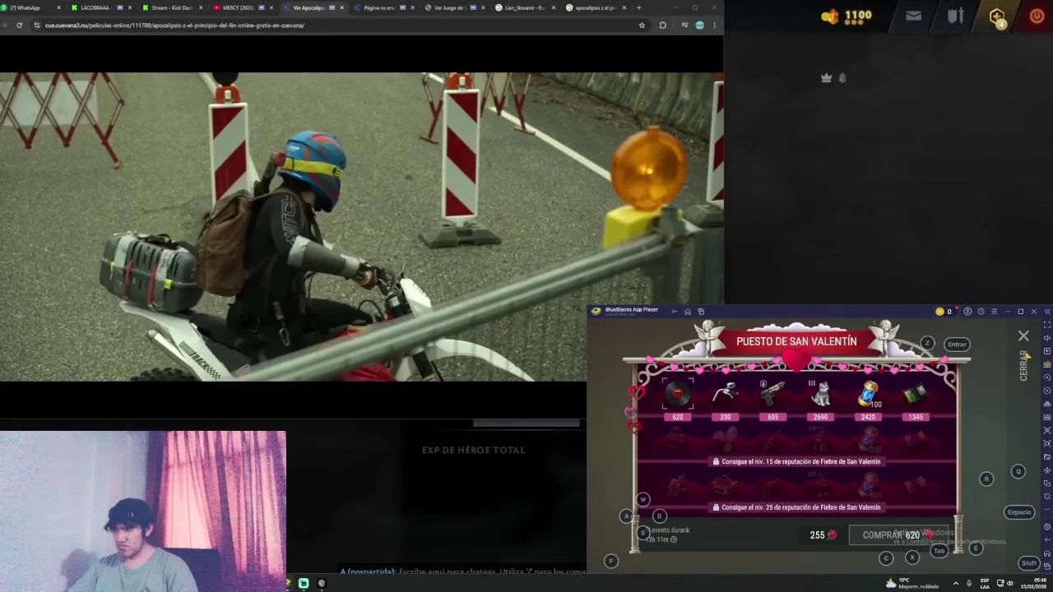Click the ESP language indicator in taskbar
This screenshot has height=592, width=1053.
click(984, 583)
